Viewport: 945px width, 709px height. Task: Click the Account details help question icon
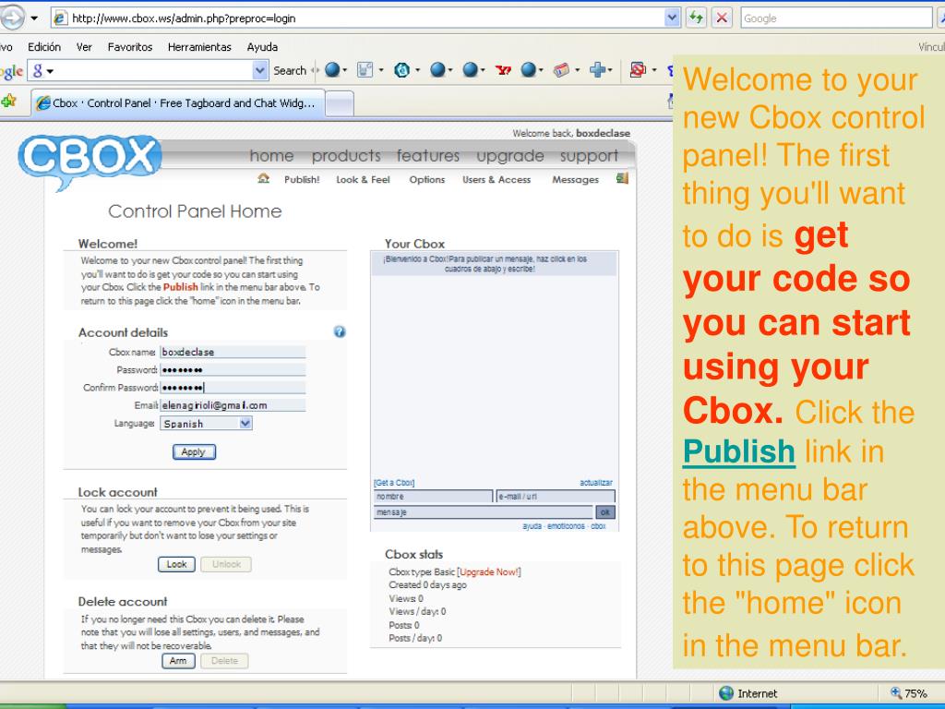[x=340, y=331]
